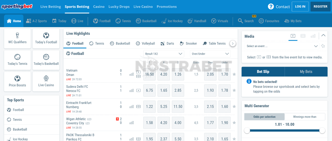Go to Handball in top navigation
The height and width of the screenshot is (141, 332).
197,21
